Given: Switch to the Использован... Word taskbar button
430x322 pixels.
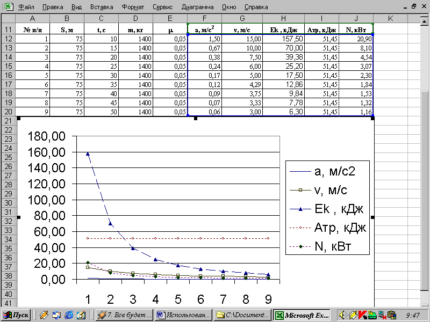Looking at the screenshot, I should point(183,315).
